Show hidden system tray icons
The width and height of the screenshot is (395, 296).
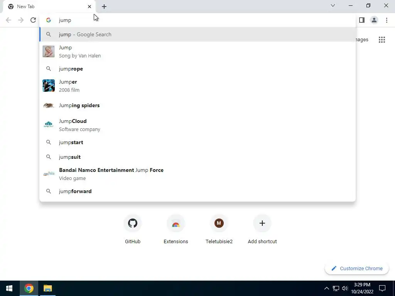(326, 288)
